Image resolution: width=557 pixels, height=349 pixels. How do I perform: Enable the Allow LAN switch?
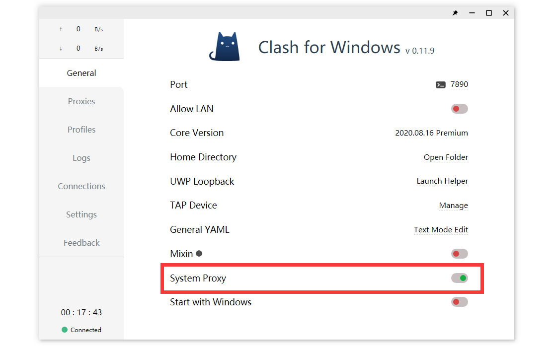pos(459,109)
